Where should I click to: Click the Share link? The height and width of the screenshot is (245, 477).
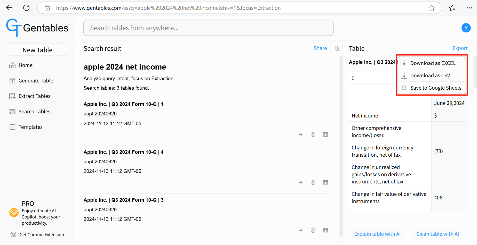320,48
